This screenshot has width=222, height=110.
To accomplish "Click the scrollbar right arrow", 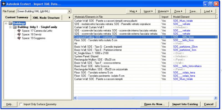I will (x=216, y=98).
